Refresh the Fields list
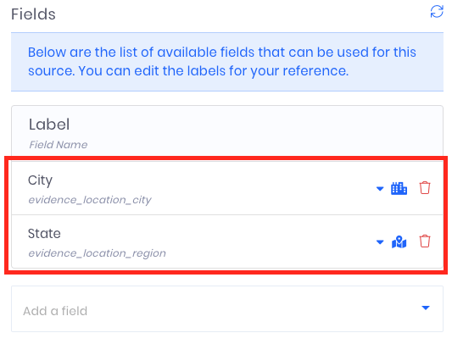Screen dimensions: 452x344 tap(437, 12)
